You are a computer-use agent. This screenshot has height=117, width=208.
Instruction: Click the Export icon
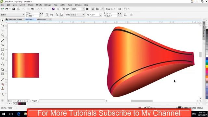(63, 9)
